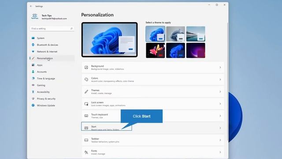The image size is (282, 159).
Task: Click the Gaming controller icon
Action: point(33,85)
